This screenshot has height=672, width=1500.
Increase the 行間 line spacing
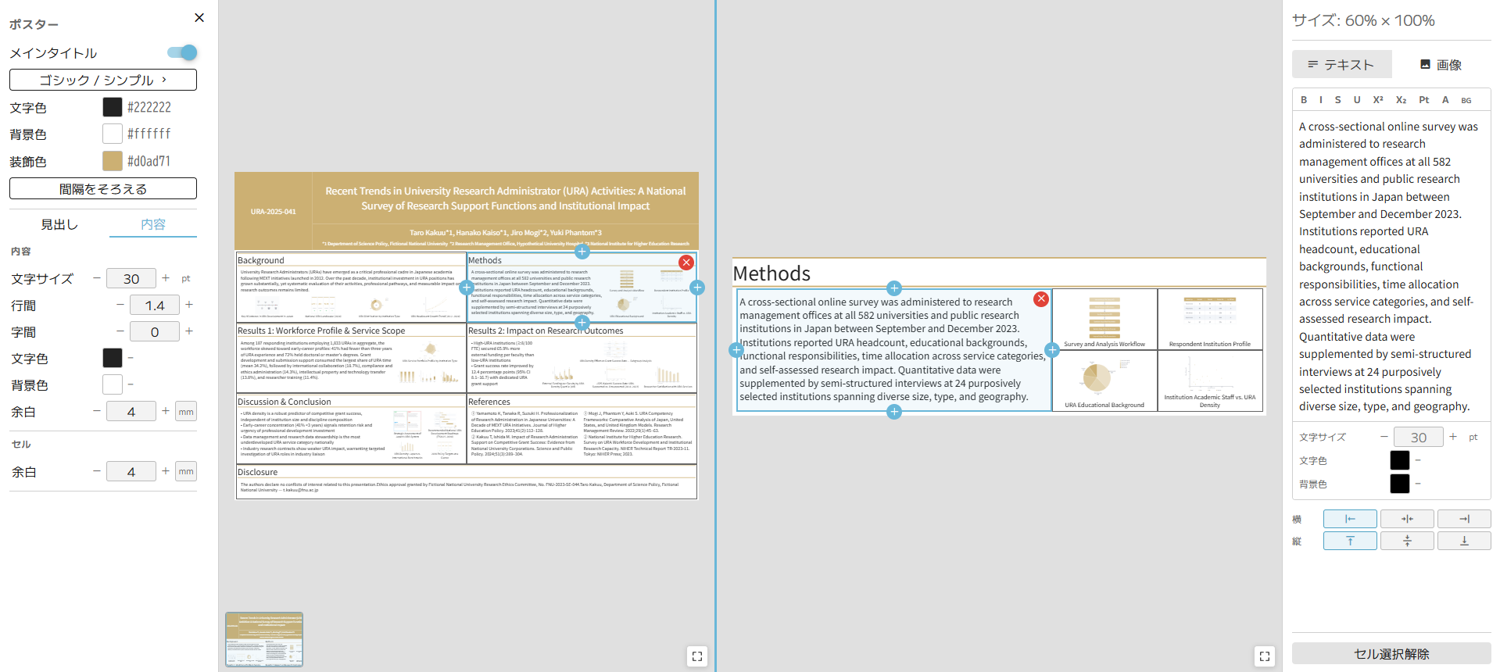coord(189,305)
